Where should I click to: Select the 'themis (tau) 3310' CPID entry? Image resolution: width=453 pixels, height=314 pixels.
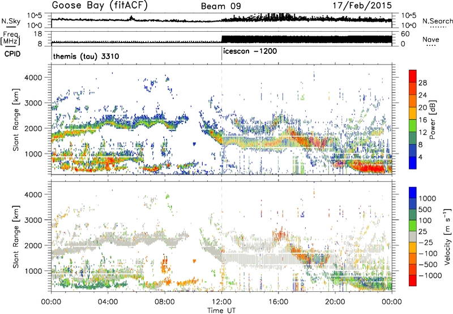tap(86, 56)
